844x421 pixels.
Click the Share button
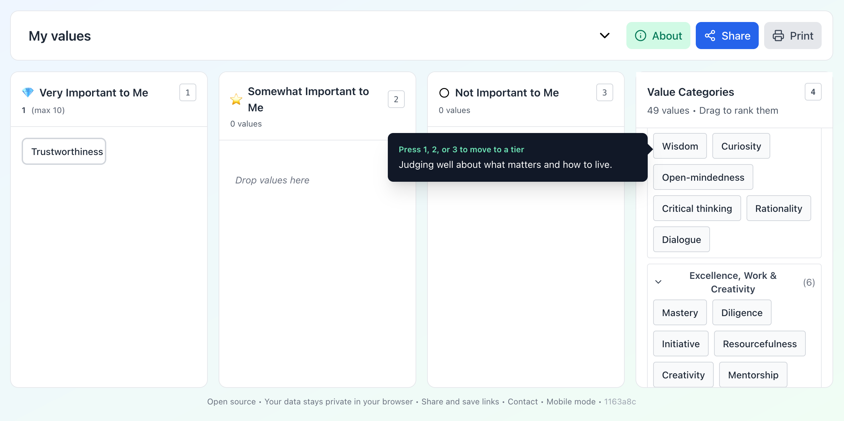[x=727, y=35]
